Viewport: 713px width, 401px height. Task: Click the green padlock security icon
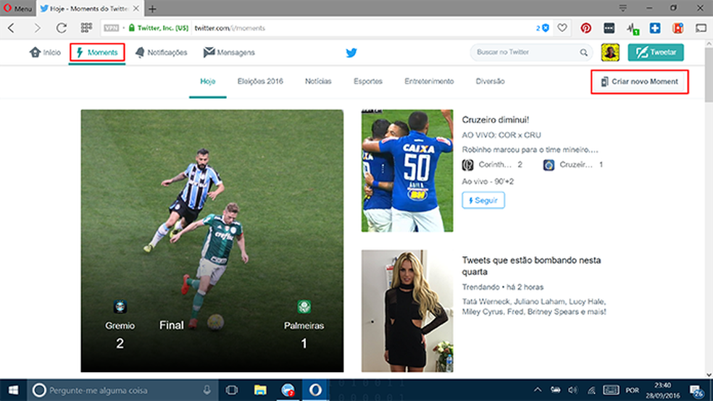131,28
